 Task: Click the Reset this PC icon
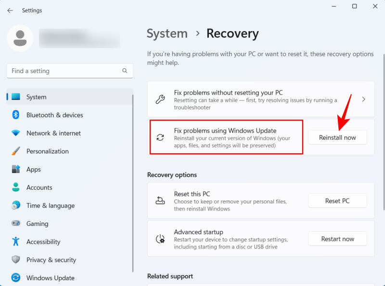tap(160, 200)
